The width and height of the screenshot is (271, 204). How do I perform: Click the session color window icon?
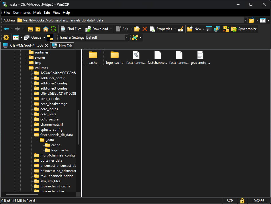coord(16,37)
